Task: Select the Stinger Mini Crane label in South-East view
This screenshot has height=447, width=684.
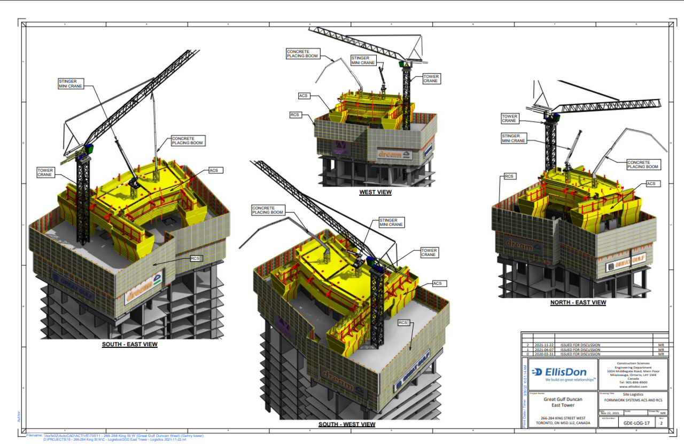Action: tap(71, 83)
